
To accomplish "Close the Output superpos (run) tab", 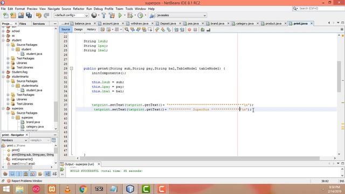I will click(x=99, y=164).
